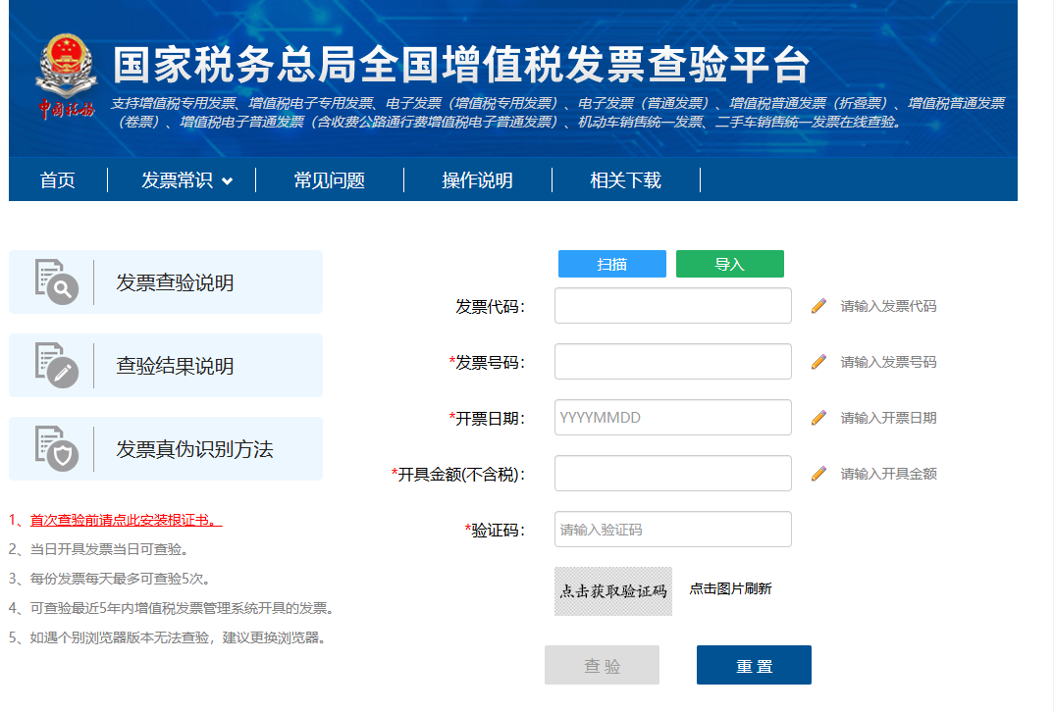Click the 查验结果说明 document pencil icon
Image resolution: width=1054 pixels, height=712 pixels.
[x=57, y=366]
